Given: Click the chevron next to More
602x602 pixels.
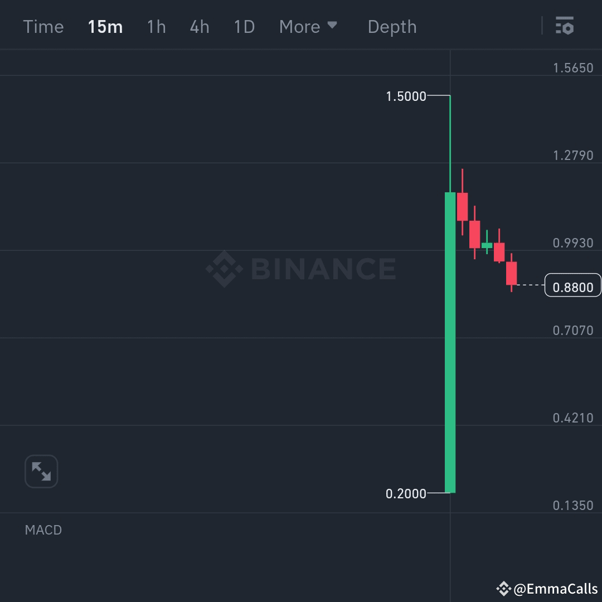Looking at the screenshot, I should (x=332, y=26).
